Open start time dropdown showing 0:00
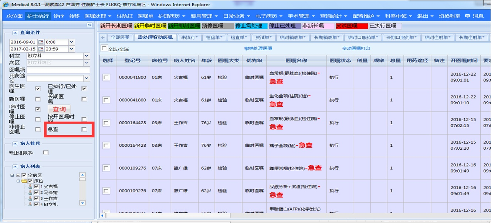Image resolution: width=491 pixels, height=223 pixels. pos(71,42)
